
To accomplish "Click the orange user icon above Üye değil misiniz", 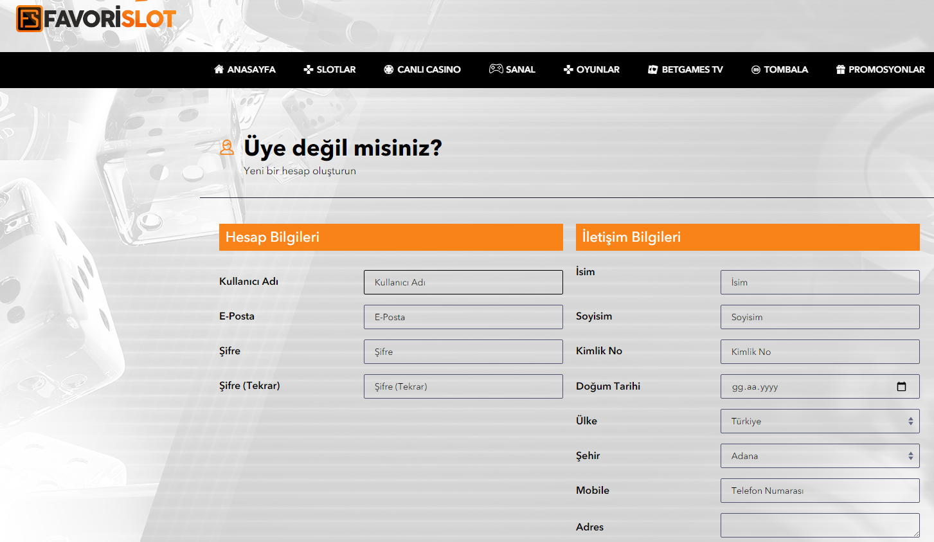I will point(226,148).
